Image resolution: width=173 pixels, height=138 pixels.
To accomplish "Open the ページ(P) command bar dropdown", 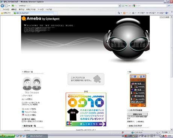I will [x=141, y=13].
